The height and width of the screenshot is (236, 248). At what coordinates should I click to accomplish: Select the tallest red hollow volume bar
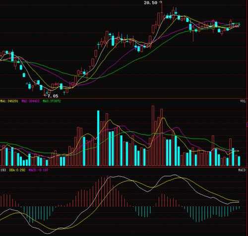point(153,136)
